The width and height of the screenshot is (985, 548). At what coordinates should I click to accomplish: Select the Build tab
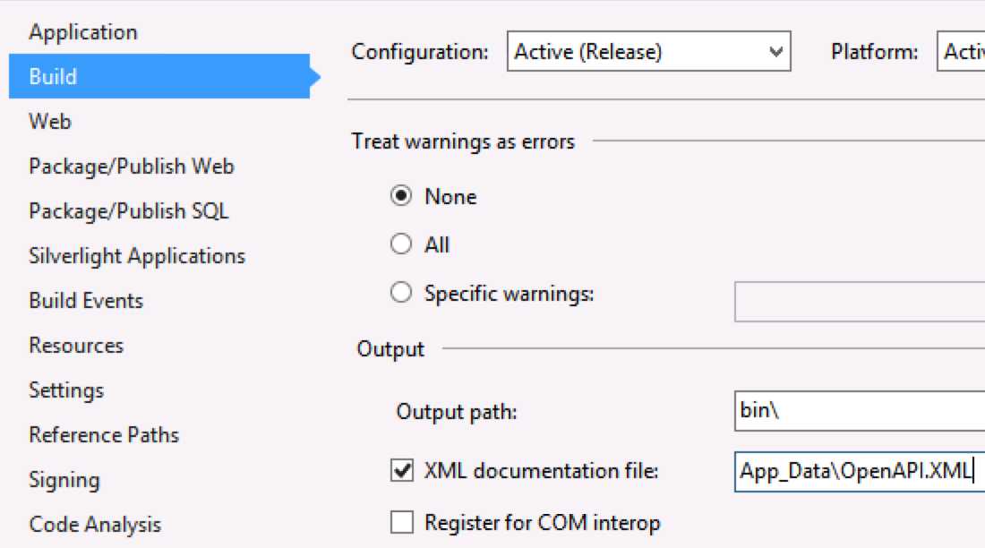[x=159, y=76]
